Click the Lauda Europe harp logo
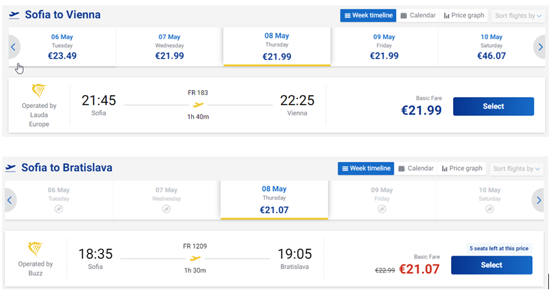The image size is (553, 290). tap(38, 90)
